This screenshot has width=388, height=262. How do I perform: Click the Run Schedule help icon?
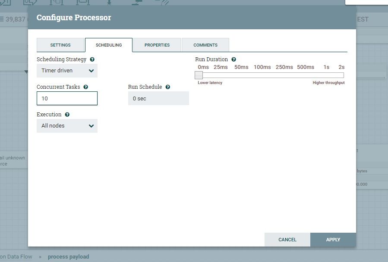coord(168,87)
